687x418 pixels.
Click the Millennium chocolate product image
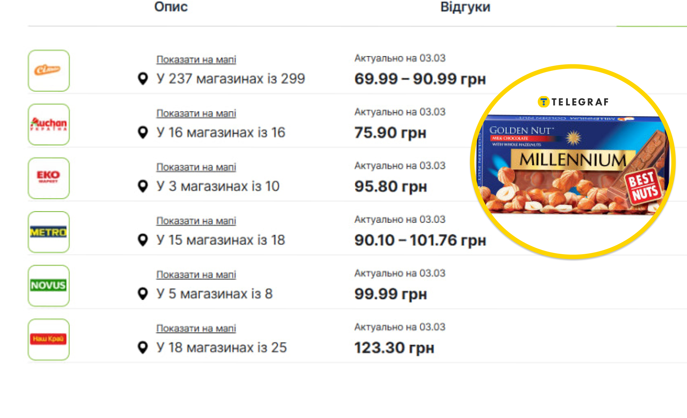[x=572, y=165]
